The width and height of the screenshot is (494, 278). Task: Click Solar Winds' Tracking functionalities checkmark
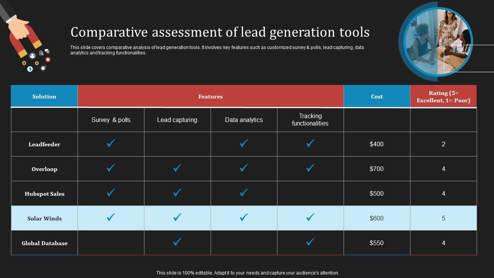[x=310, y=217]
